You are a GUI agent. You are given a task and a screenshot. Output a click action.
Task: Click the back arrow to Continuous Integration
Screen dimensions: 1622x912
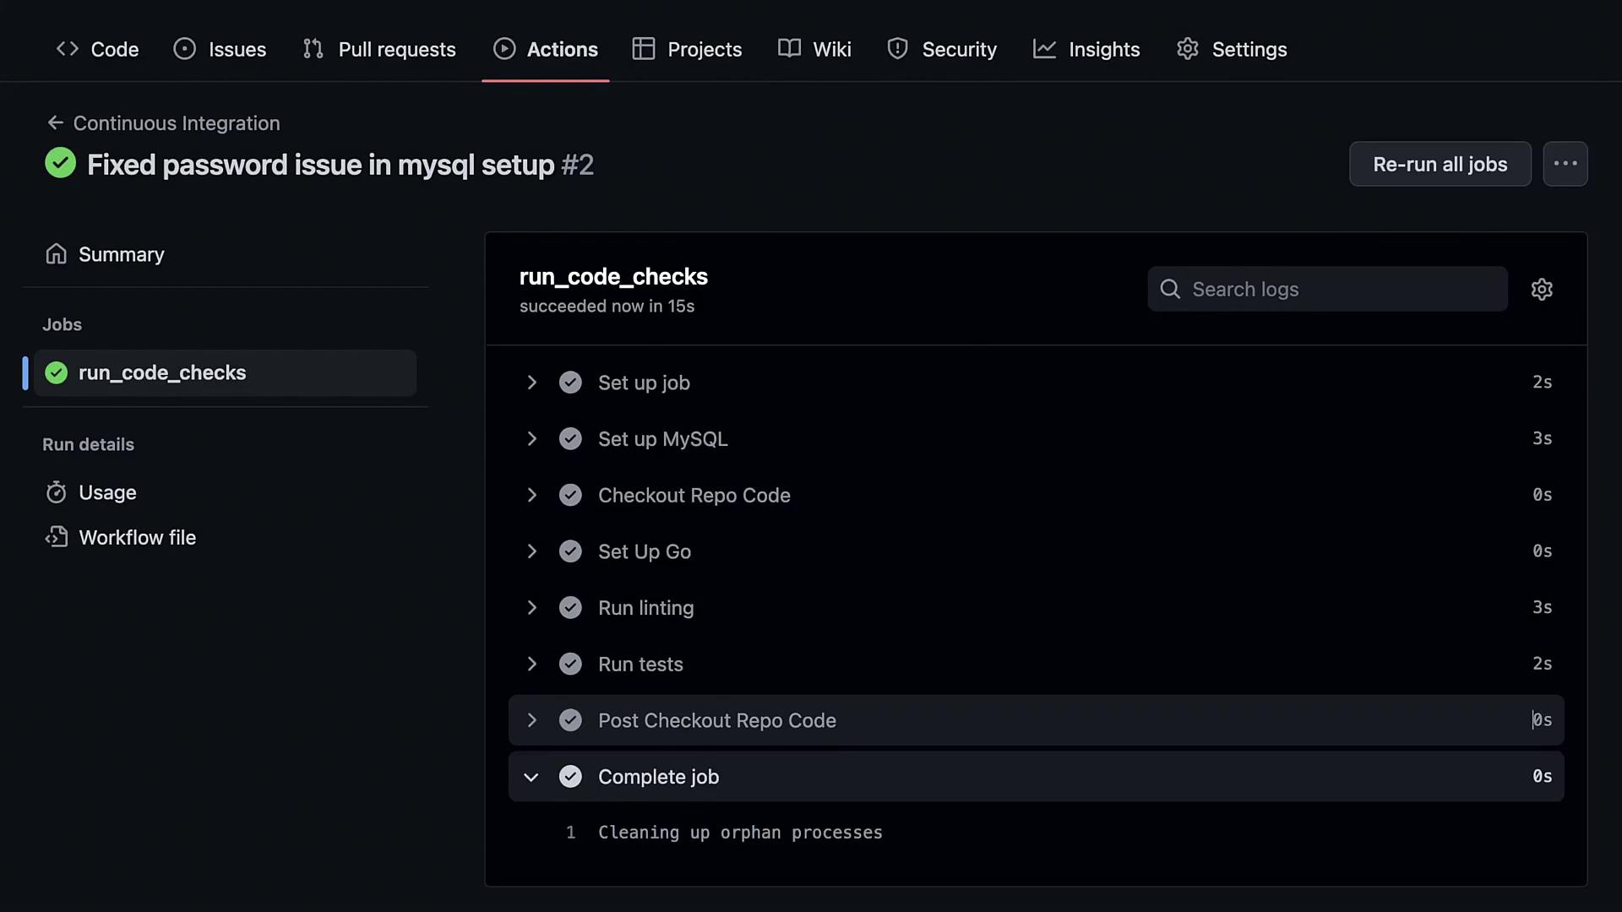[55, 123]
